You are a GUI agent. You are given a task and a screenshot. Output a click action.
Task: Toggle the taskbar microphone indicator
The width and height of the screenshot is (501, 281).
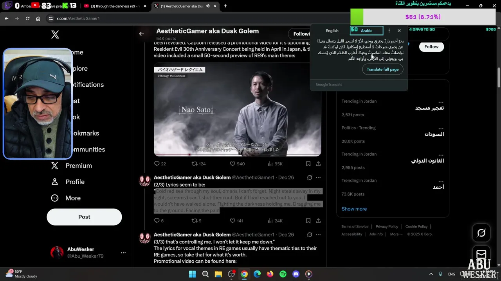coord(441,274)
